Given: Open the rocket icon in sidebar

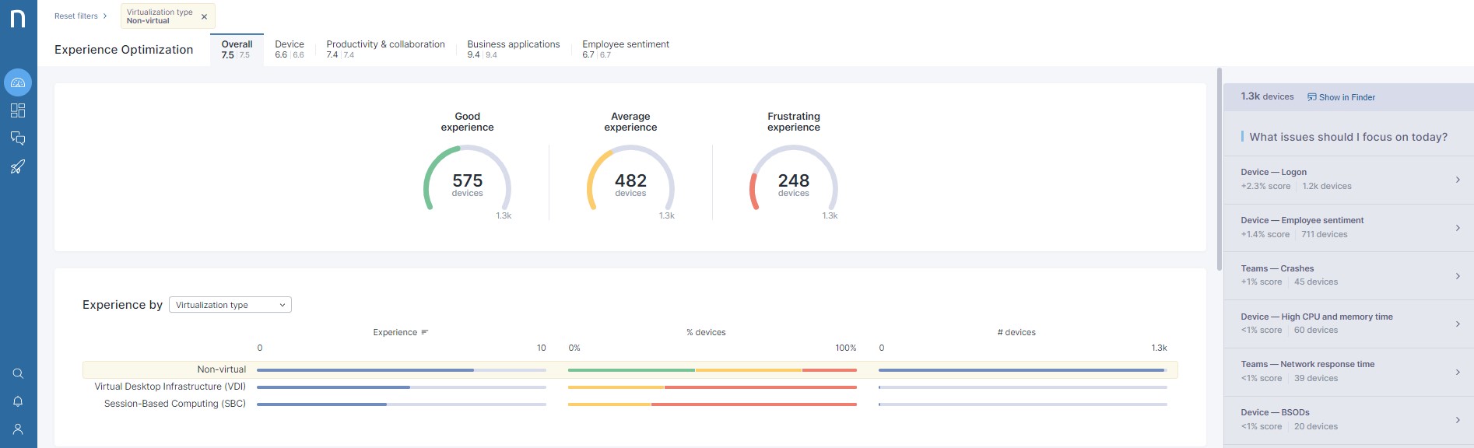Looking at the screenshot, I should click(18, 166).
